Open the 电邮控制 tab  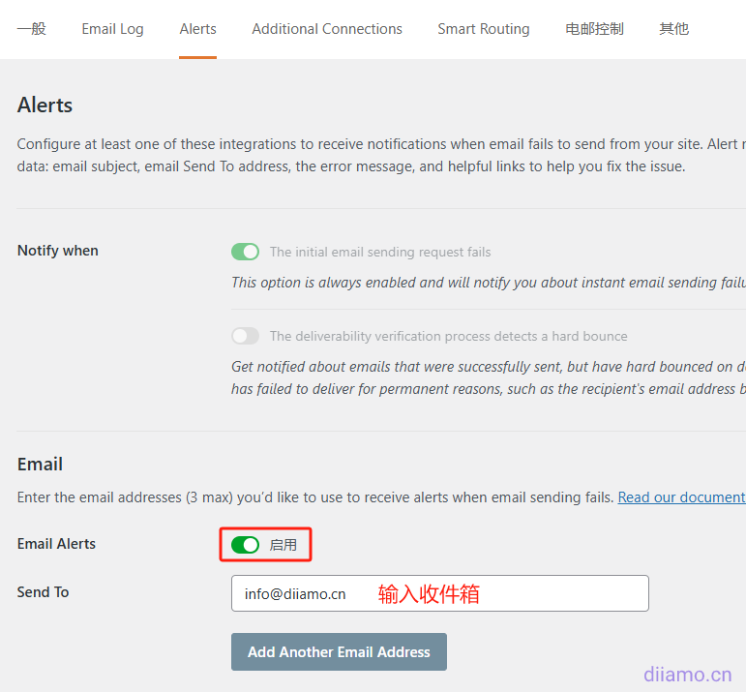tap(594, 29)
